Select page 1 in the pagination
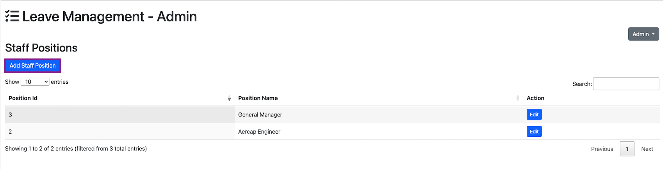This screenshot has width=663, height=169. [x=627, y=149]
